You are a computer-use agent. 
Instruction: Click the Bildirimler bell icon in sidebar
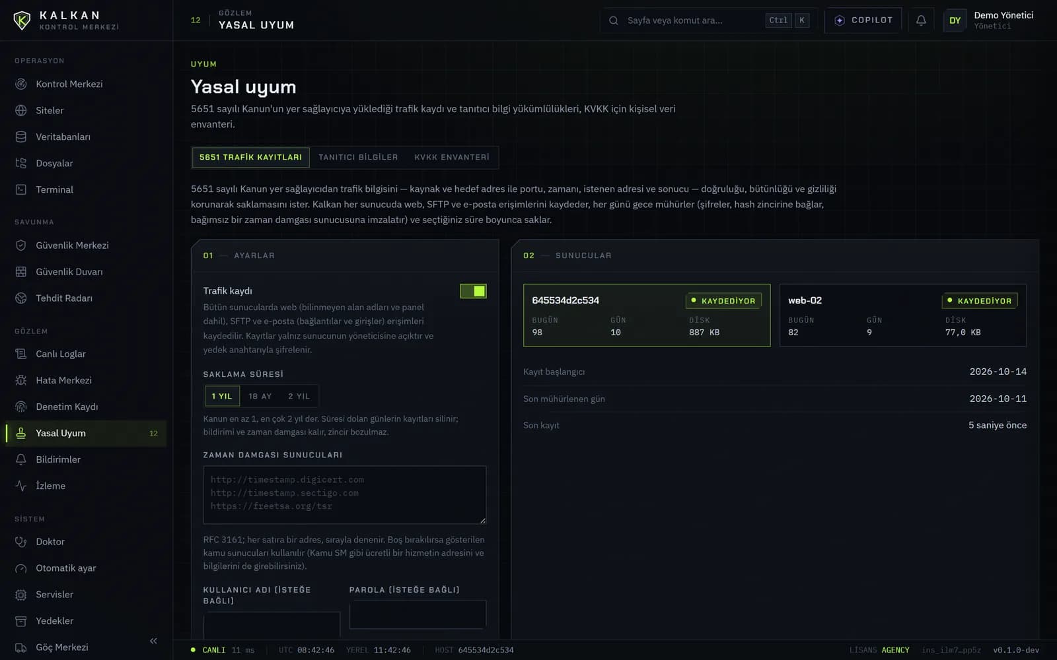pos(21,459)
